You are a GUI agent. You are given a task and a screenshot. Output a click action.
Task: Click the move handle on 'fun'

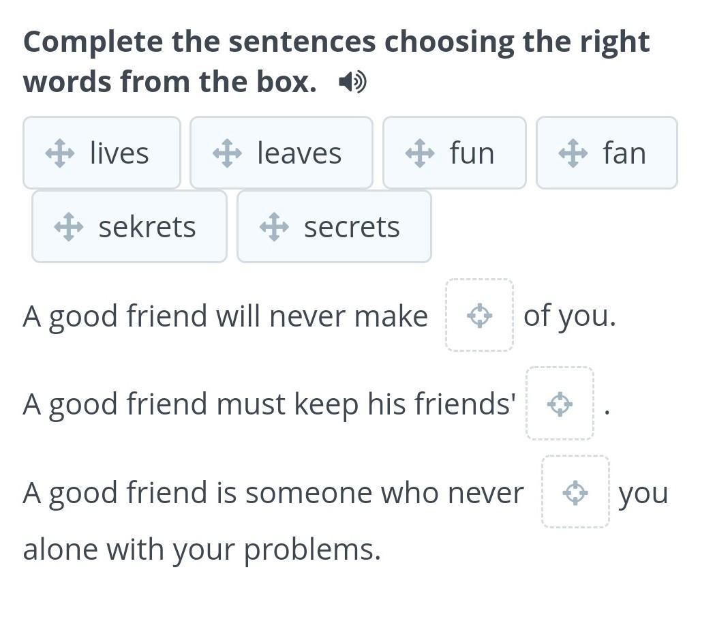click(x=420, y=153)
